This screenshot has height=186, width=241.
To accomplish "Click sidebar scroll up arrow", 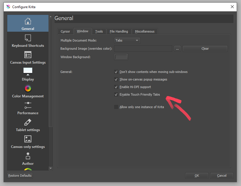I will pos(51,17).
